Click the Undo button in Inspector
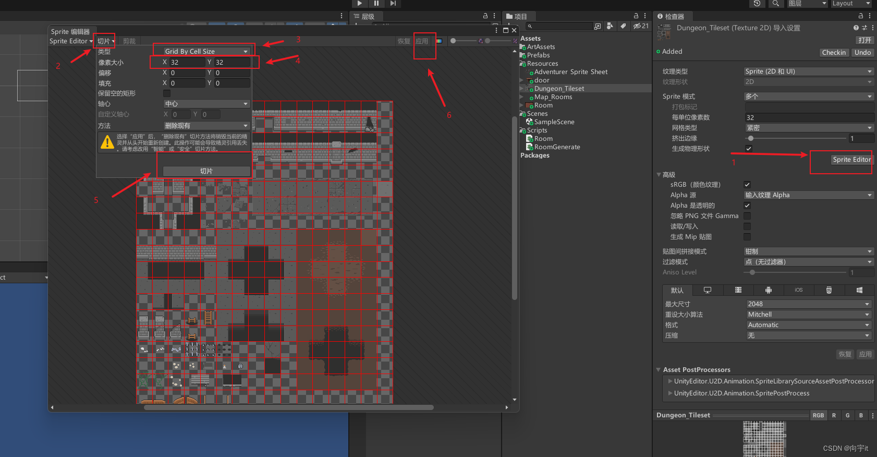 click(x=862, y=53)
